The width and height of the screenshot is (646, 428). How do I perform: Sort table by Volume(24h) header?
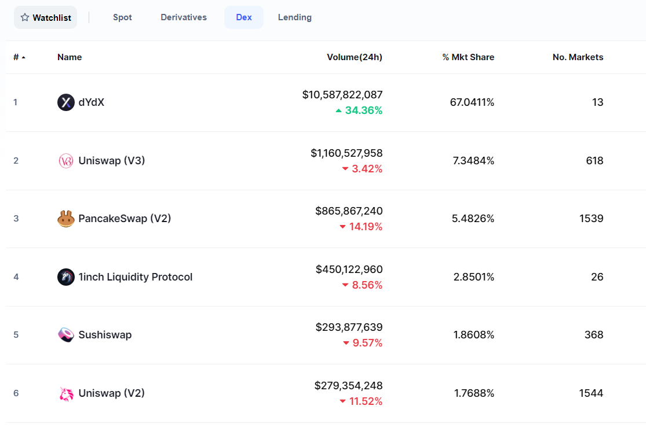coord(355,57)
